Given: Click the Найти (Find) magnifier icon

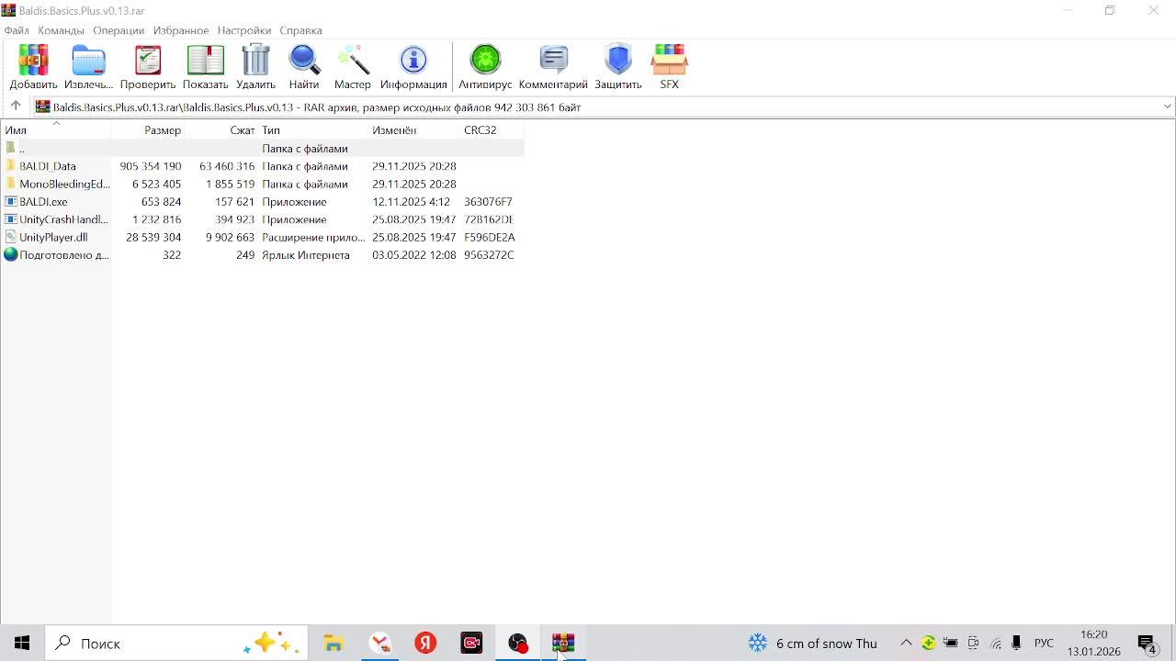Looking at the screenshot, I should (x=304, y=67).
